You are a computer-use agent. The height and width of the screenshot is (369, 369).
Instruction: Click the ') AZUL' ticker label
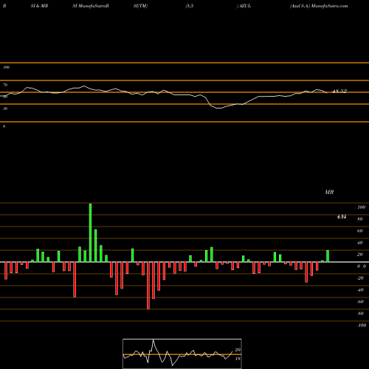click(x=244, y=6)
